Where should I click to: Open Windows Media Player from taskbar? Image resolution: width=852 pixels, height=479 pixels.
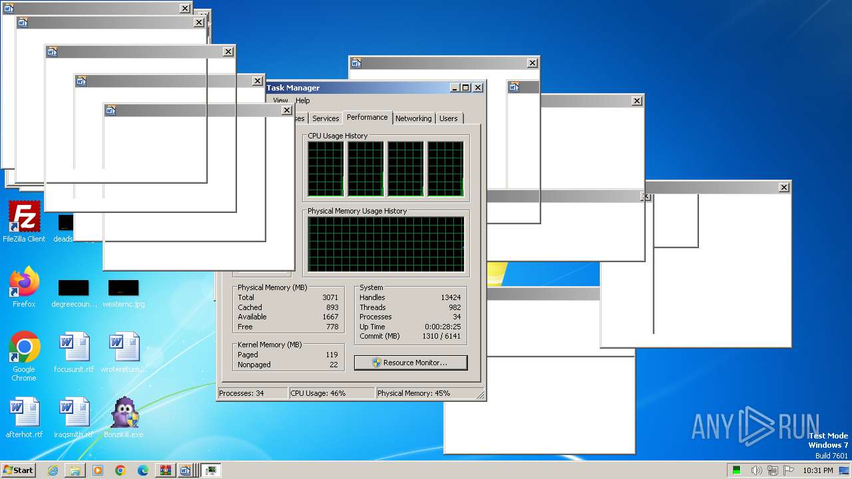coord(98,470)
